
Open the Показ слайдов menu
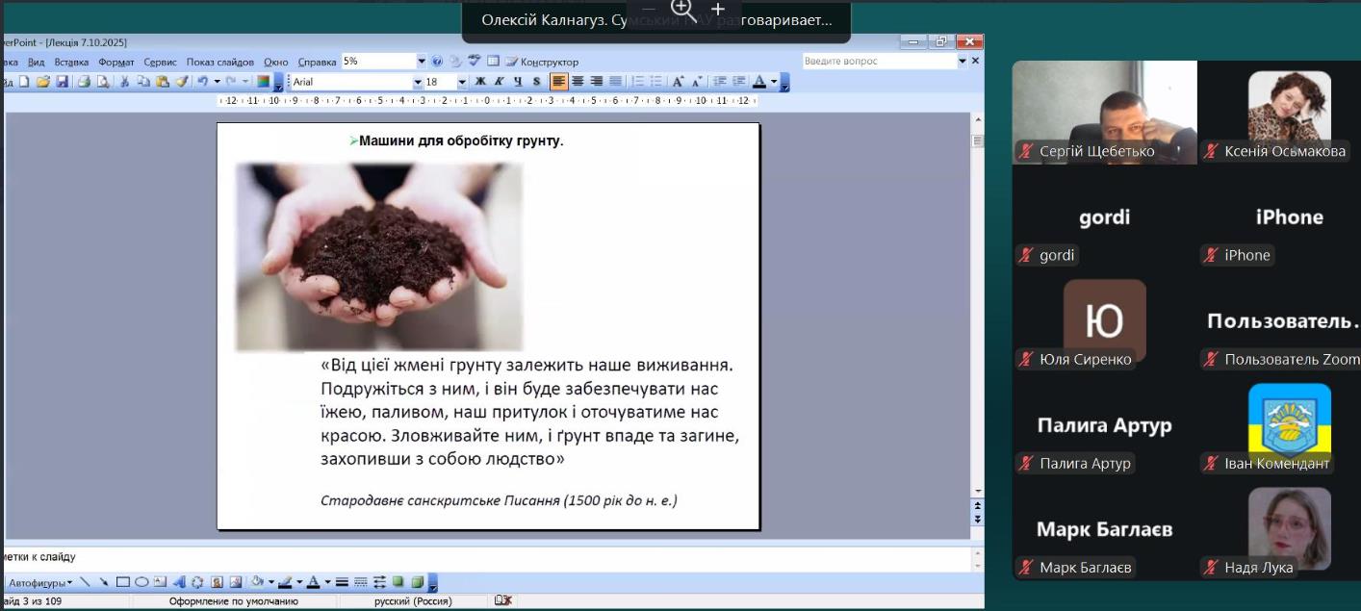pos(220,62)
